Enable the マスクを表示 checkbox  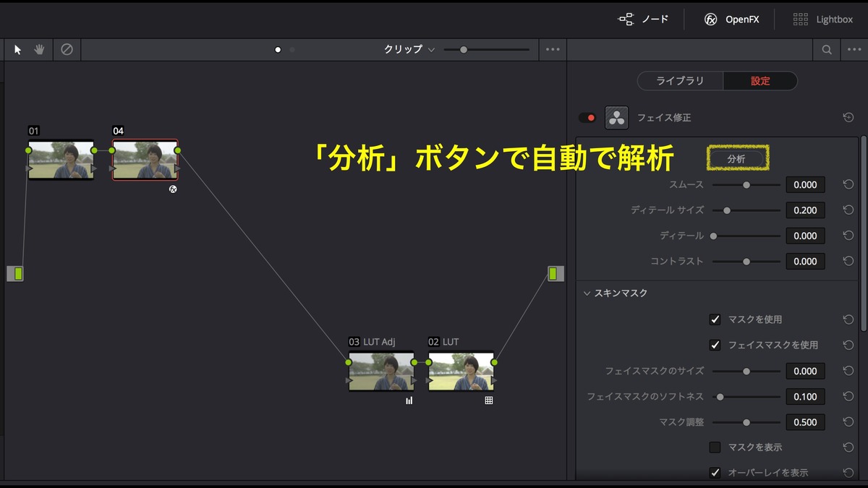(x=715, y=448)
